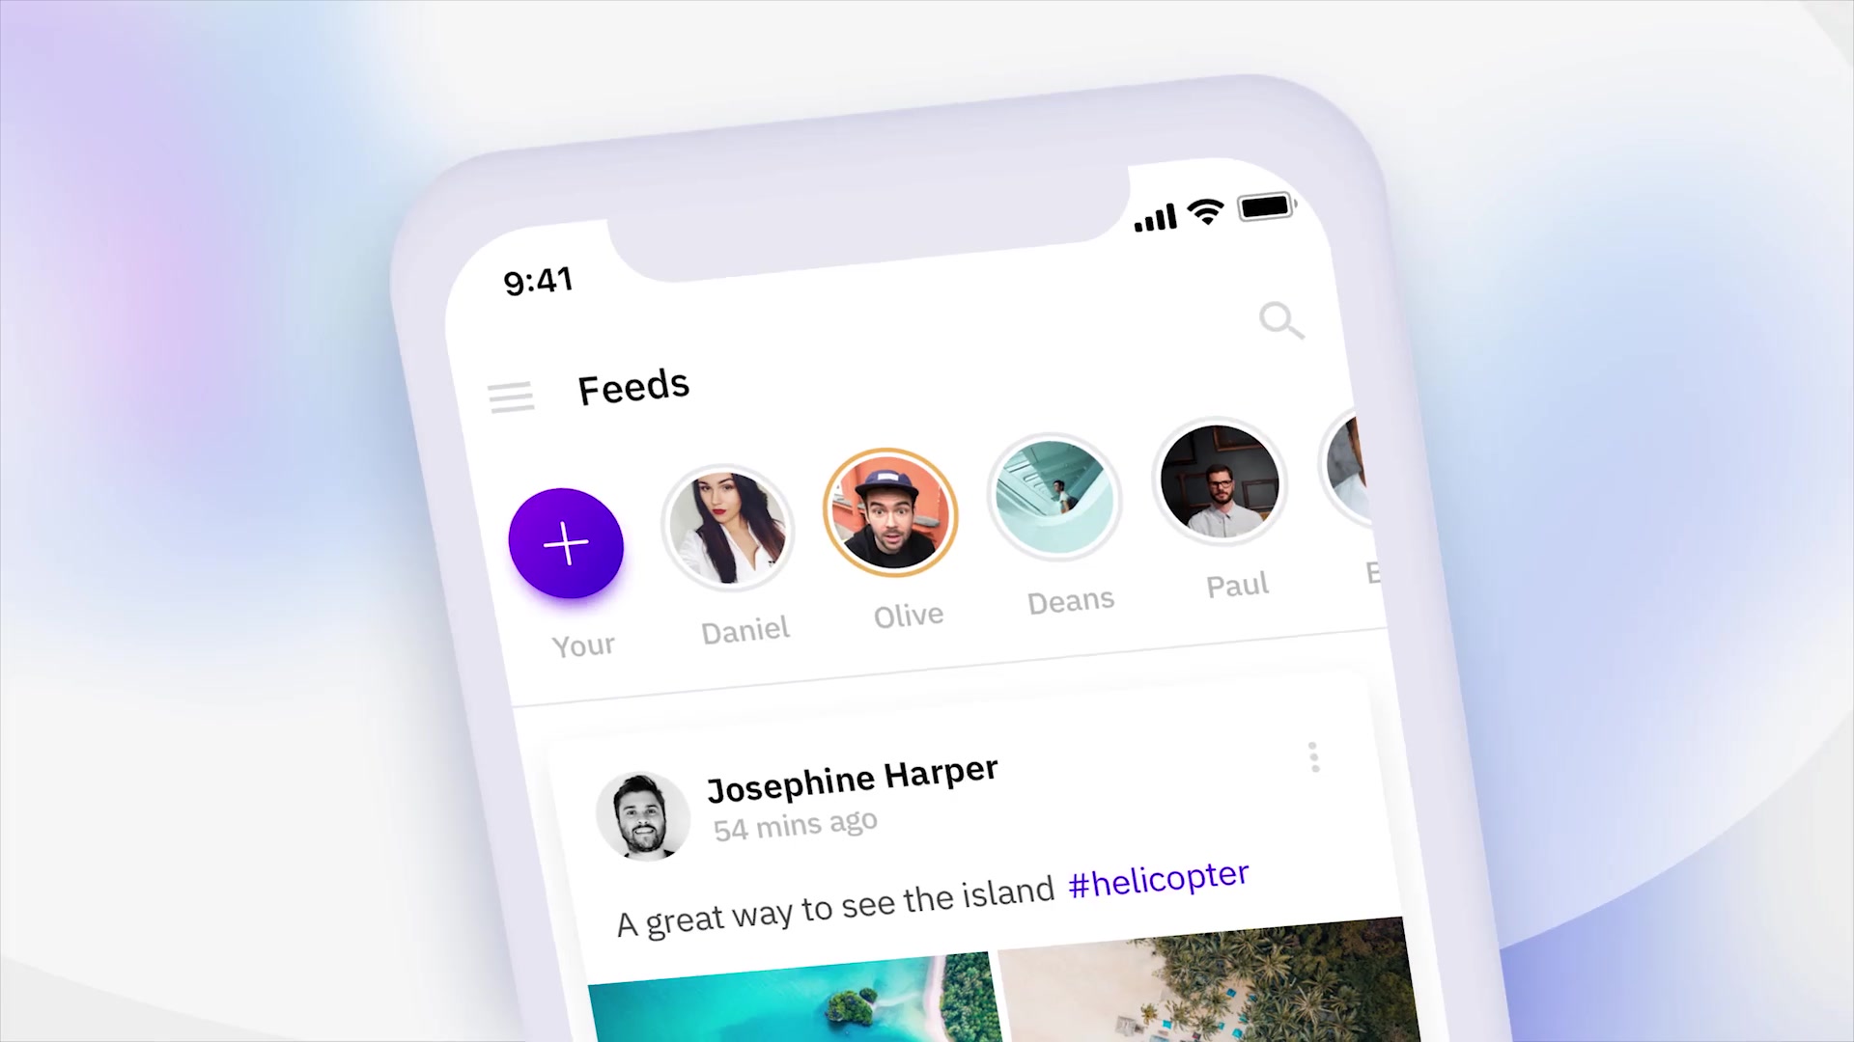Tap Josephine Harper's profile name
1854x1042 pixels.
(x=851, y=774)
